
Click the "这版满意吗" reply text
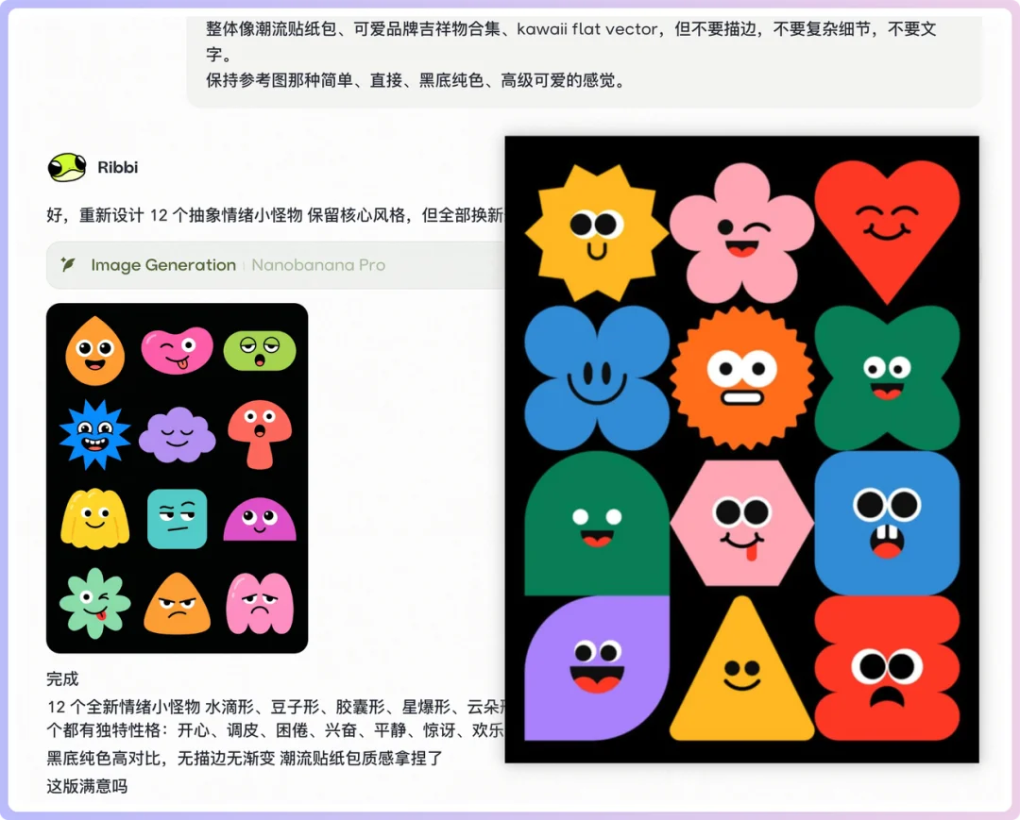(87, 785)
